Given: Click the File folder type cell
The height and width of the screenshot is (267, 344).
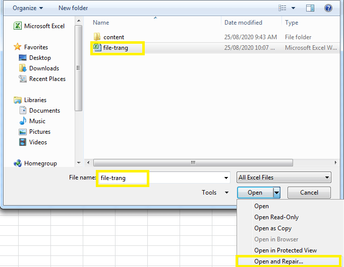Looking at the screenshot, I should [298, 37].
